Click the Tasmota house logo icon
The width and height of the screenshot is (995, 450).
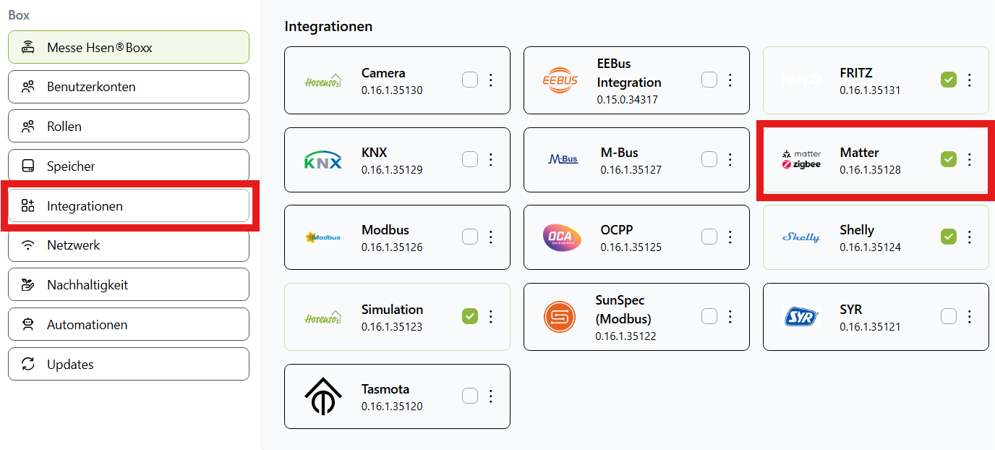click(x=323, y=396)
